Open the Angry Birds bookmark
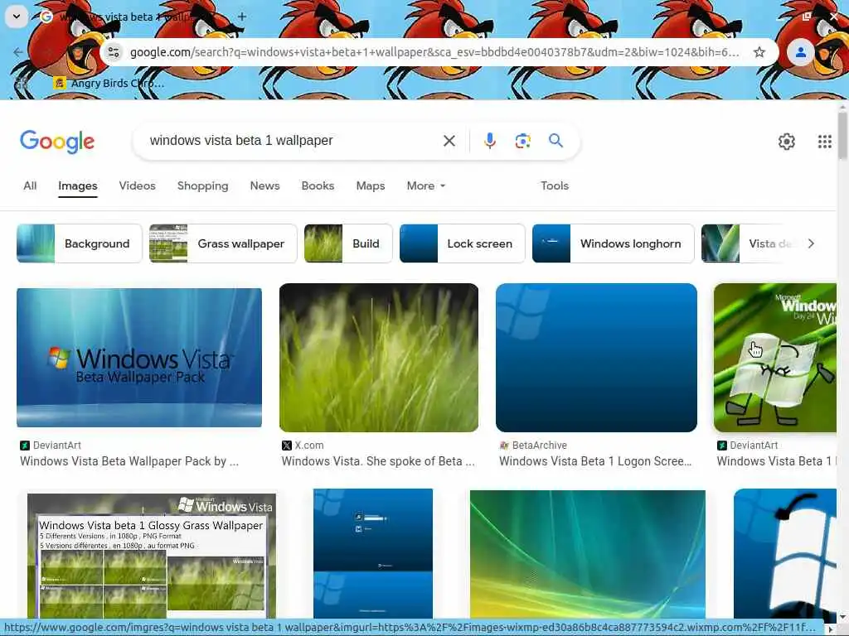849x636 pixels. coord(109,84)
